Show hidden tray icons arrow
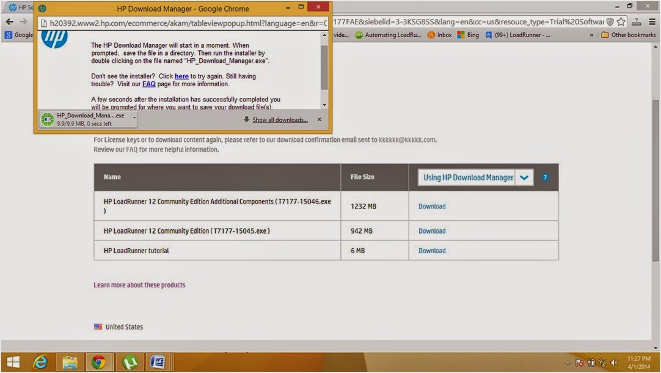This screenshot has height=373, width=661. tap(568, 363)
